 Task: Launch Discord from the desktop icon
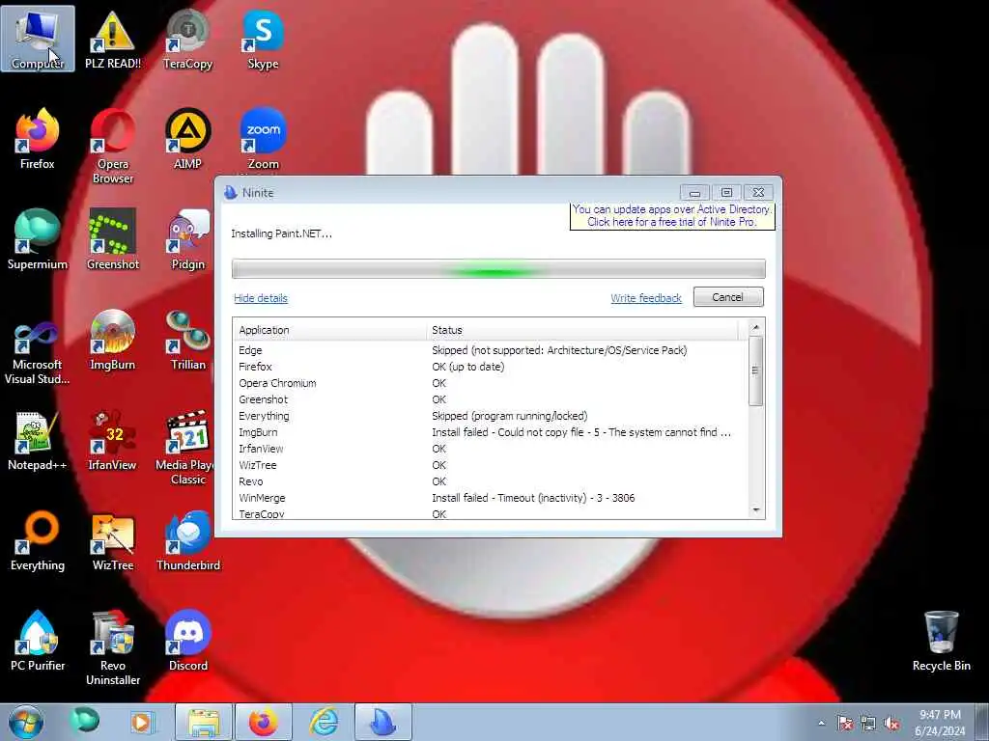[188, 641]
